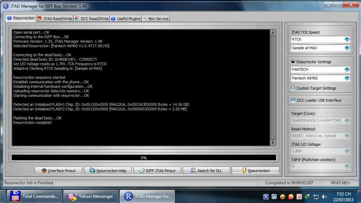Start the Resurrection process
Viewport: 361px width, 203px height.
(x=256, y=171)
